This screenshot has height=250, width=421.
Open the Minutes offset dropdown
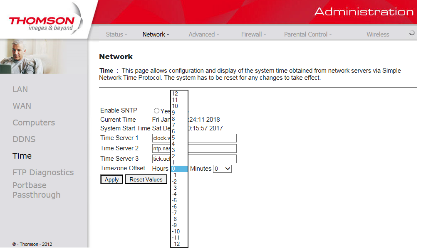222,169
